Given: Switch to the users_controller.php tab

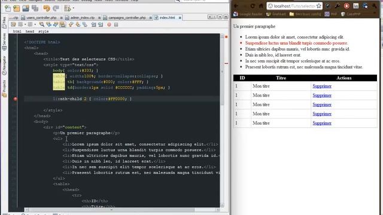Looking at the screenshot, I should [41, 18].
